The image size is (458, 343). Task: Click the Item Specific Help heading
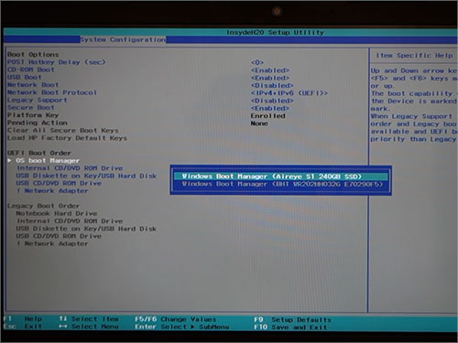pos(415,56)
